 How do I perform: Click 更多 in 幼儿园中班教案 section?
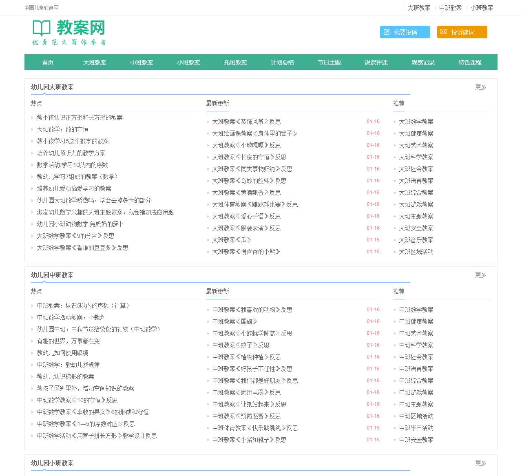coord(480,275)
